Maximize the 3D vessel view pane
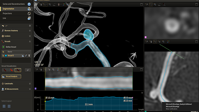Image resolution: width=199 pixels, height=112 pixels. tap(141, 5)
